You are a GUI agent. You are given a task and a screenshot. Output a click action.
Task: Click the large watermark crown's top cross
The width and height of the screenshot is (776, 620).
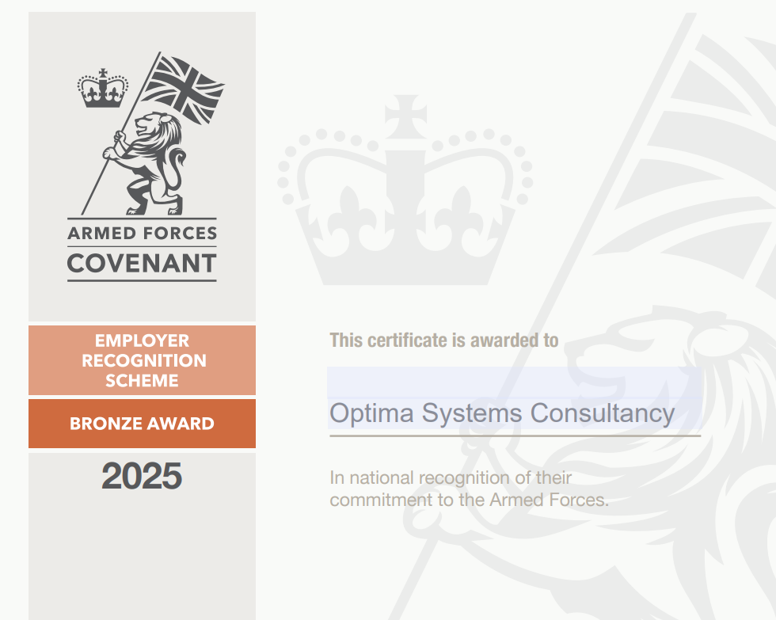pos(405,120)
